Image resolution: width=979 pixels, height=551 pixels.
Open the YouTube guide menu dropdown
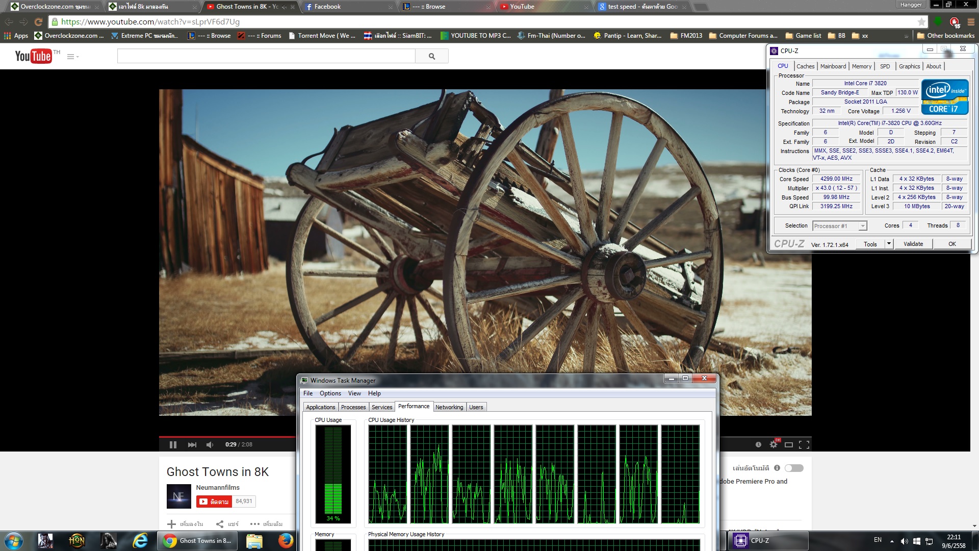tap(73, 57)
